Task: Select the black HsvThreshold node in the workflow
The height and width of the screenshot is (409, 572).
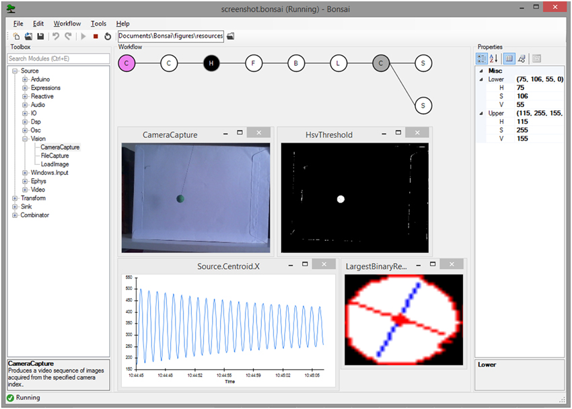Action: [x=211, y=63]
